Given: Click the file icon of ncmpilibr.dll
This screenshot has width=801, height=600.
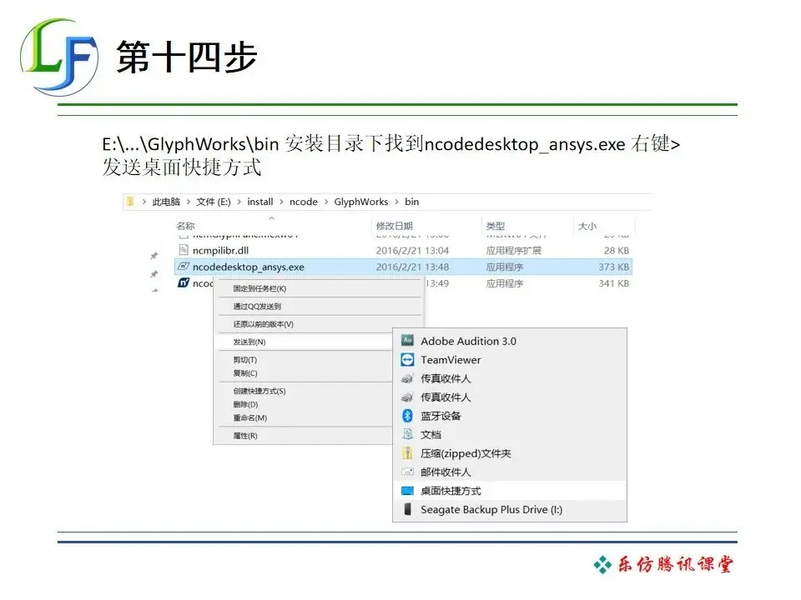Looking at the screenshot, I should coord(184,250).
